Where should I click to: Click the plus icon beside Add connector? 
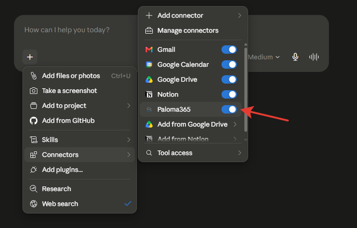149,15
